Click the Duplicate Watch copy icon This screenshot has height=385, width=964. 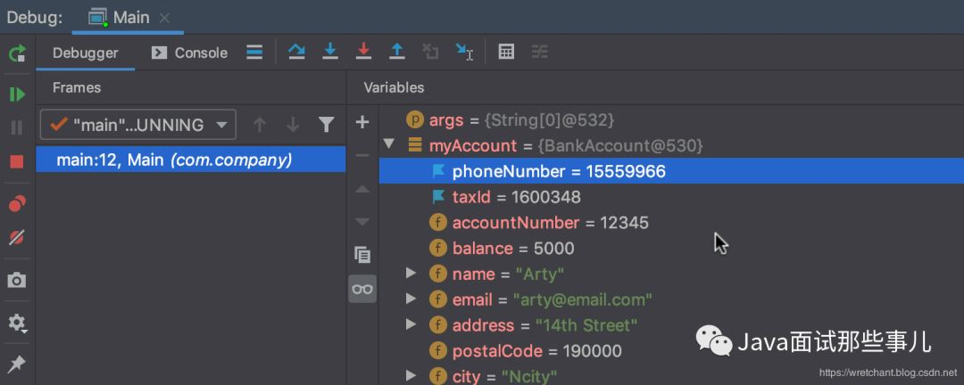(x=362, y=255)
